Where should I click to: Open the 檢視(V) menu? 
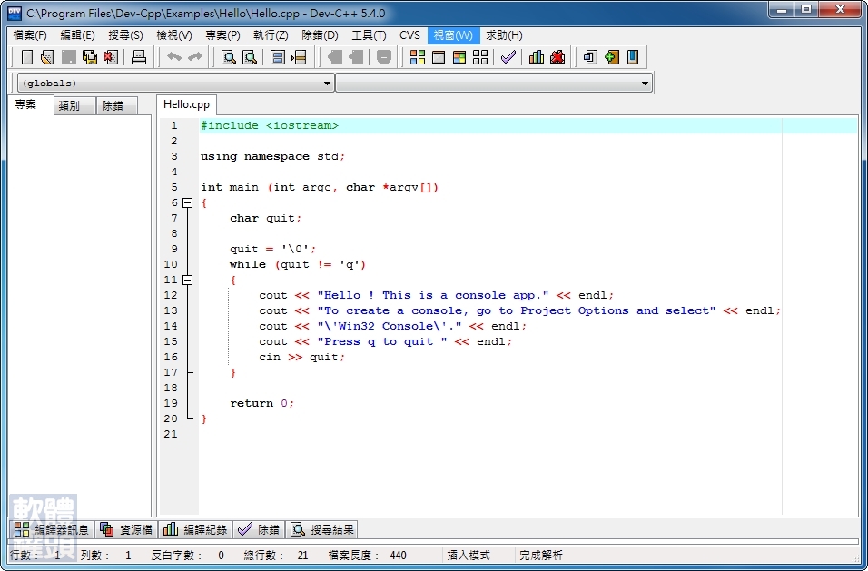point(174,35)
